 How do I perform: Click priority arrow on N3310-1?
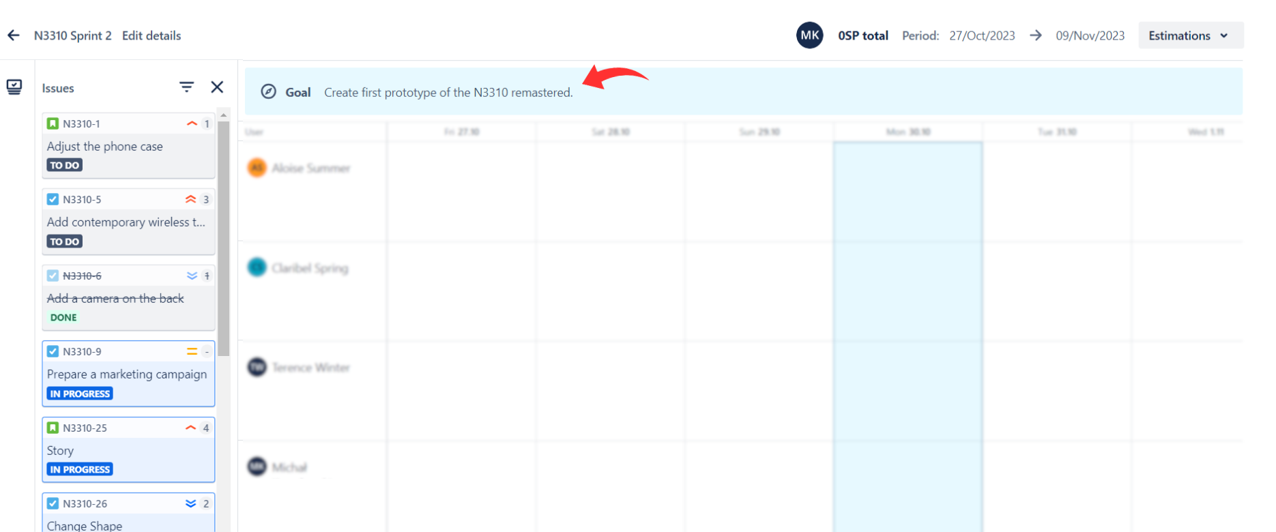pyautogui.click(x=192, y=123)
